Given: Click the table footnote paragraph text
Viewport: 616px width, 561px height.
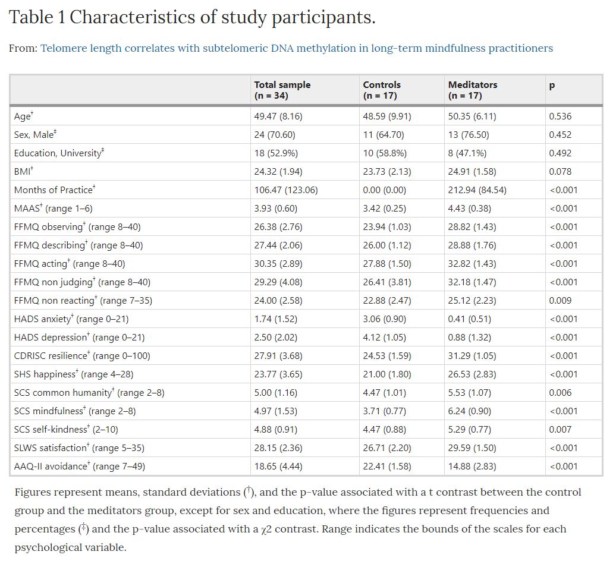Looking at the screenshot, I should pos(298,519).
